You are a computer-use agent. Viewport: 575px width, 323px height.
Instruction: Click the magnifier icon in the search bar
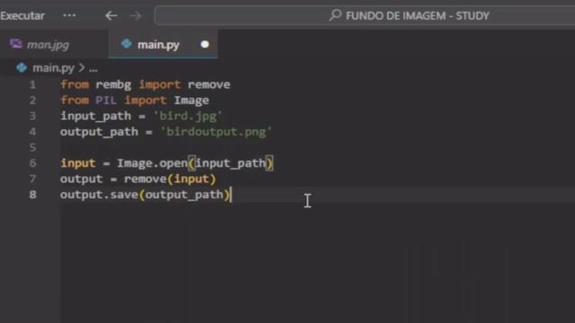(x=335, y=15)
